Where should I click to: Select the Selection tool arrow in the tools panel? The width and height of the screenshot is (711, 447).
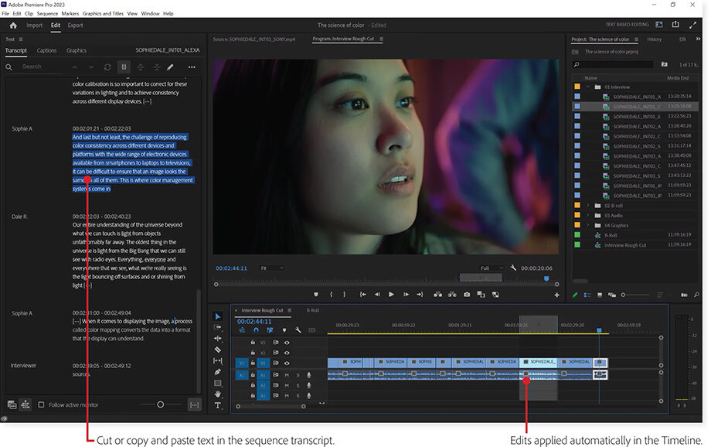tap(218, 316)
